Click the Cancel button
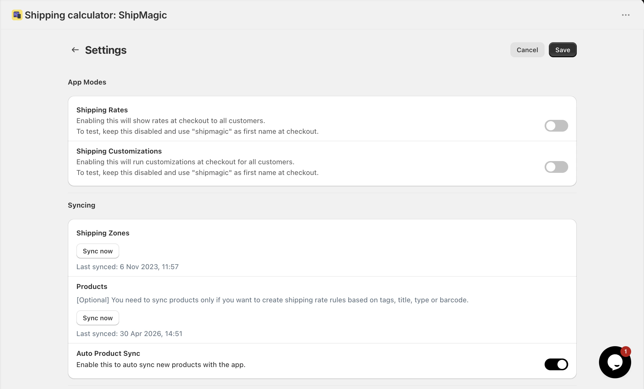The image size is (644, 389). [527, 50]
